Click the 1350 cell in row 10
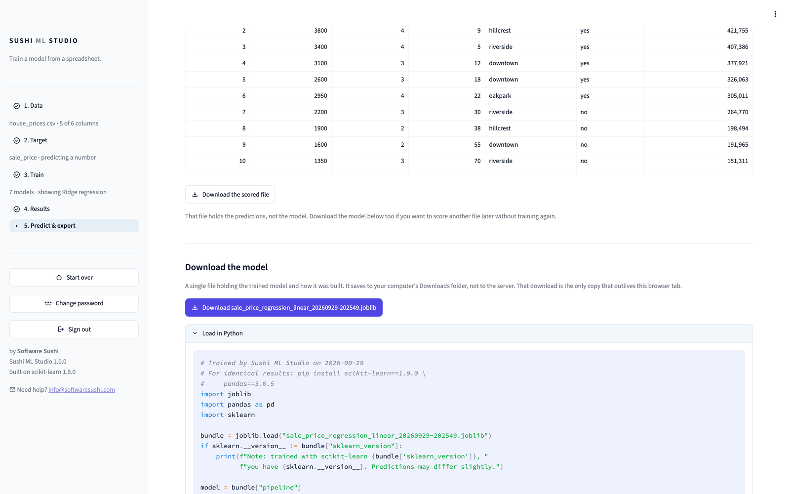790x494 pixels. [291, 161]
